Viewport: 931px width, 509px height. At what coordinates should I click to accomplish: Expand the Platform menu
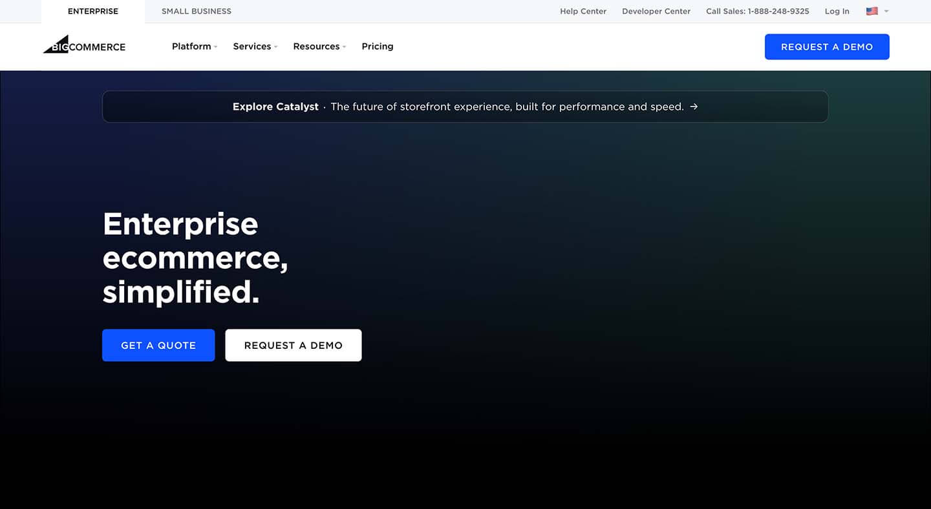coord(195,47)
